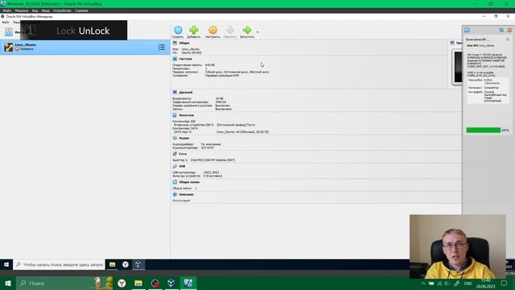Show hidden tray icons chevron on host
The width and height of the screenshot is (515, 290).
(423, 284)
